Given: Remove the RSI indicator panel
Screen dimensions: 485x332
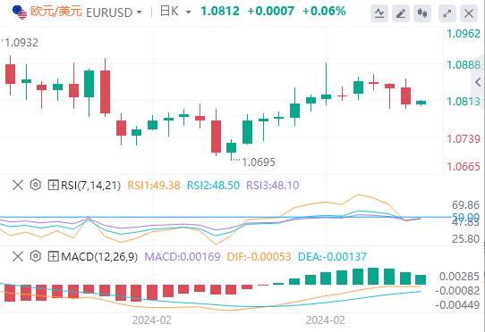Looking at the screenshot, I should (x=18, y=185).
